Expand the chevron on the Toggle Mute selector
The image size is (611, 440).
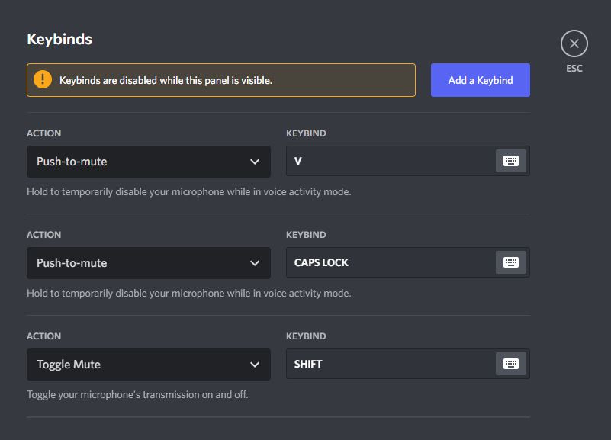pos(255,365)
